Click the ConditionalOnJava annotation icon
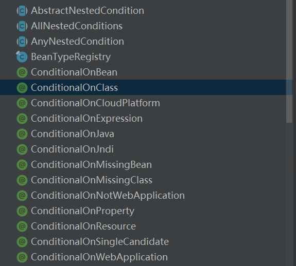This screenshot has width=296, height=266. (x=22, y=134)
